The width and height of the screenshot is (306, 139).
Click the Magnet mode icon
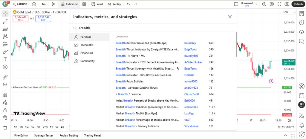point(5,95)
